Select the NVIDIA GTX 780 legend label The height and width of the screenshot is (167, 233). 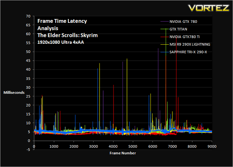[183, 22]
